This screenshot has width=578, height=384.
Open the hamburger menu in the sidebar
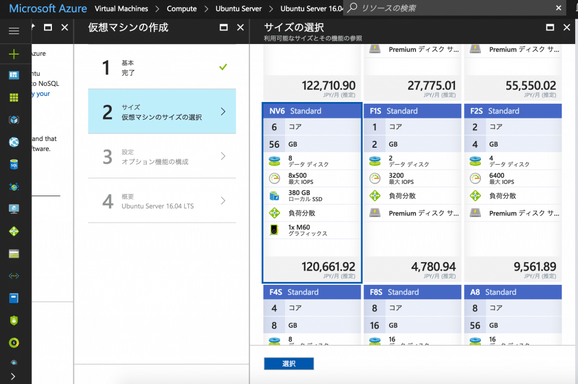coord(14,31)
